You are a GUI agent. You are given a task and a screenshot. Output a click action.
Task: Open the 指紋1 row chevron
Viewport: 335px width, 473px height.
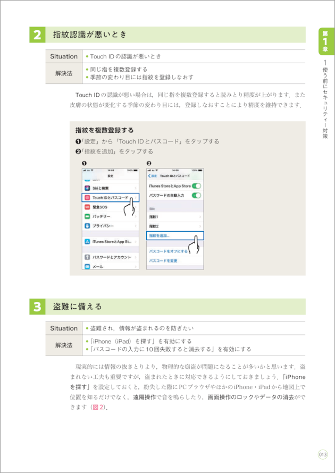pyautogui.click(x=200, y=217)
